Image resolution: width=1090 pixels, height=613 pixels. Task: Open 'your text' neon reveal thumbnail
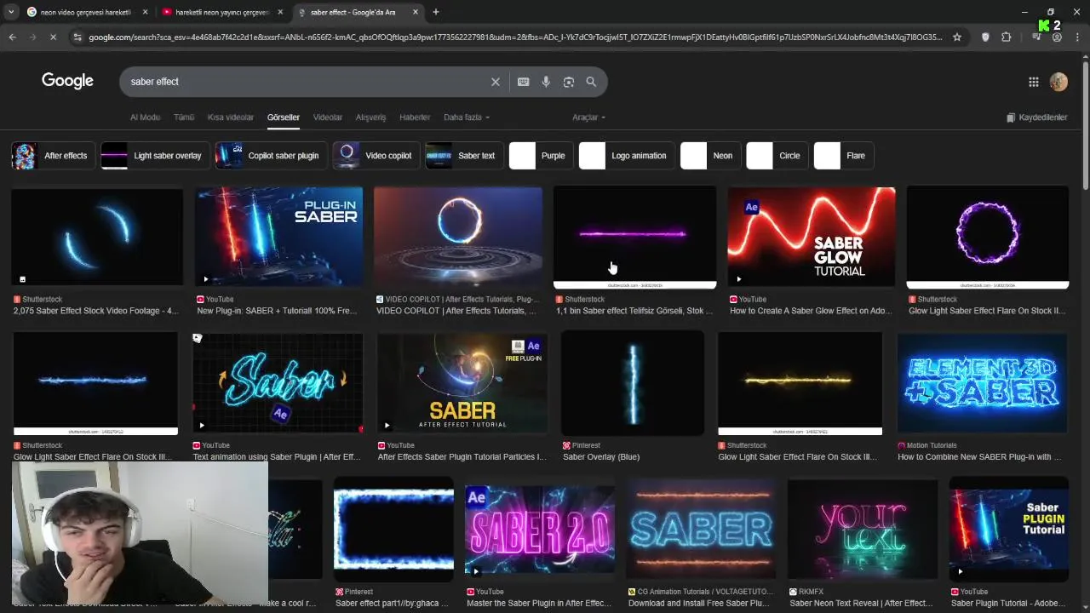point(863,530)
